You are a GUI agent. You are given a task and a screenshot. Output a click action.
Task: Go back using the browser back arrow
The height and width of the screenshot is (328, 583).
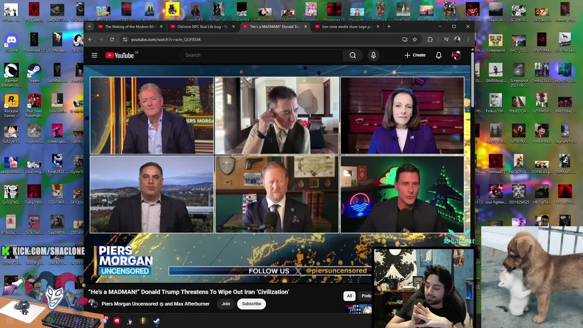(90, 40)
